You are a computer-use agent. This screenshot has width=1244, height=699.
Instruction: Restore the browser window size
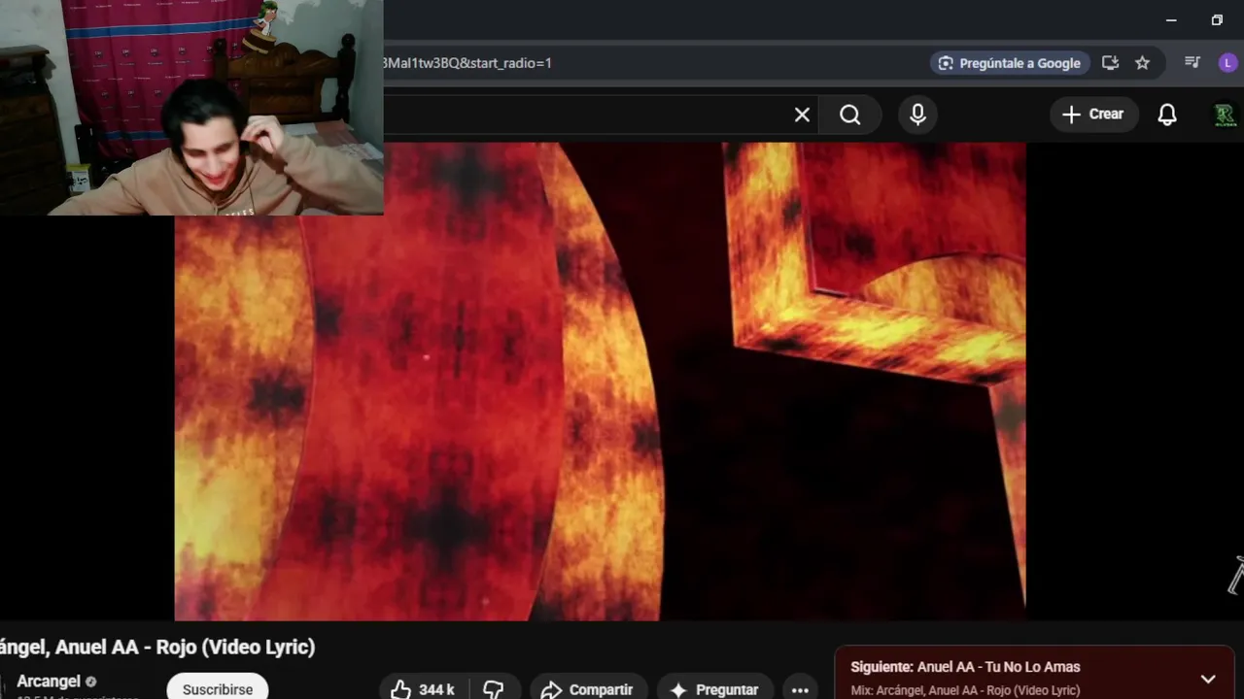1217,20
